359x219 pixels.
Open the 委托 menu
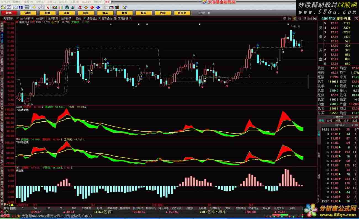pos(107,2)
